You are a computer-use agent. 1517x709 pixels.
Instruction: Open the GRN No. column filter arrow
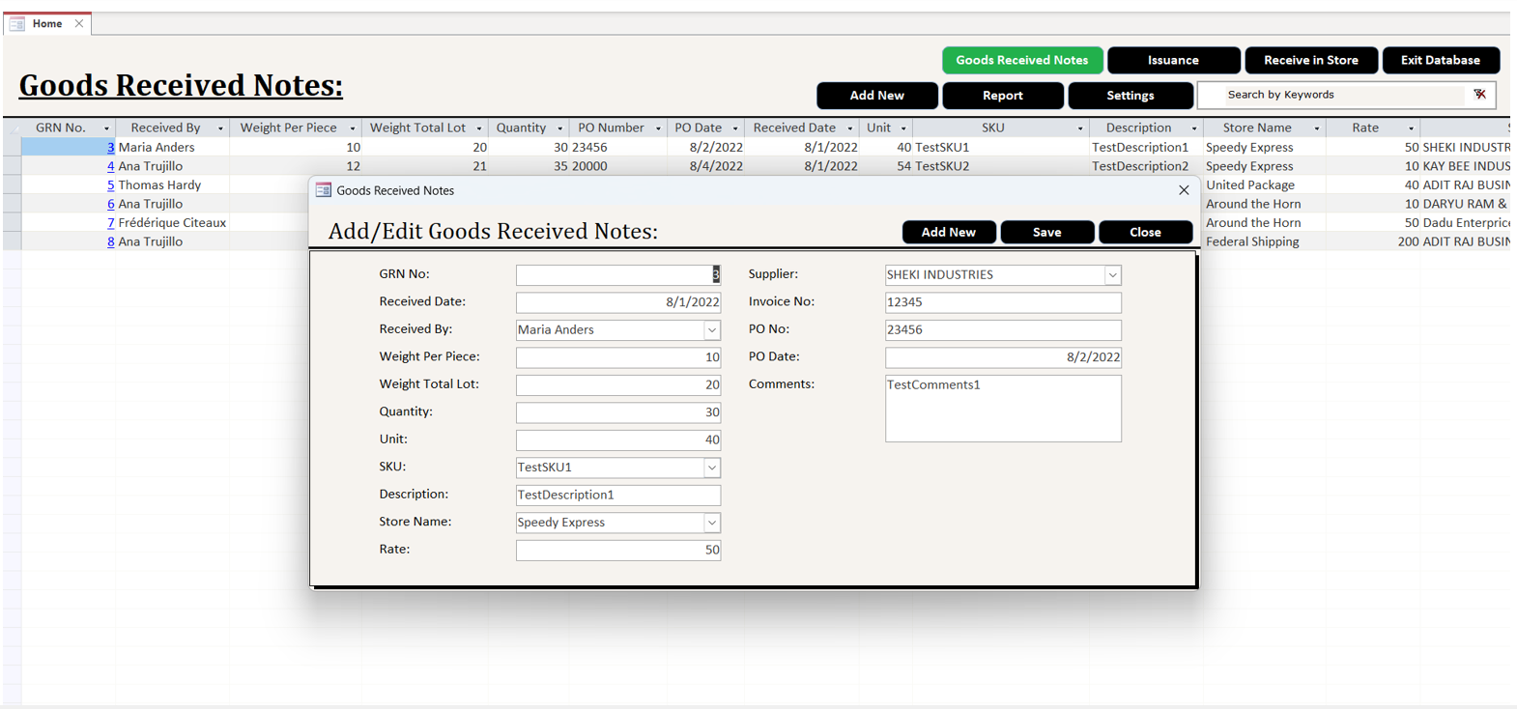click(x=106, y=128)
